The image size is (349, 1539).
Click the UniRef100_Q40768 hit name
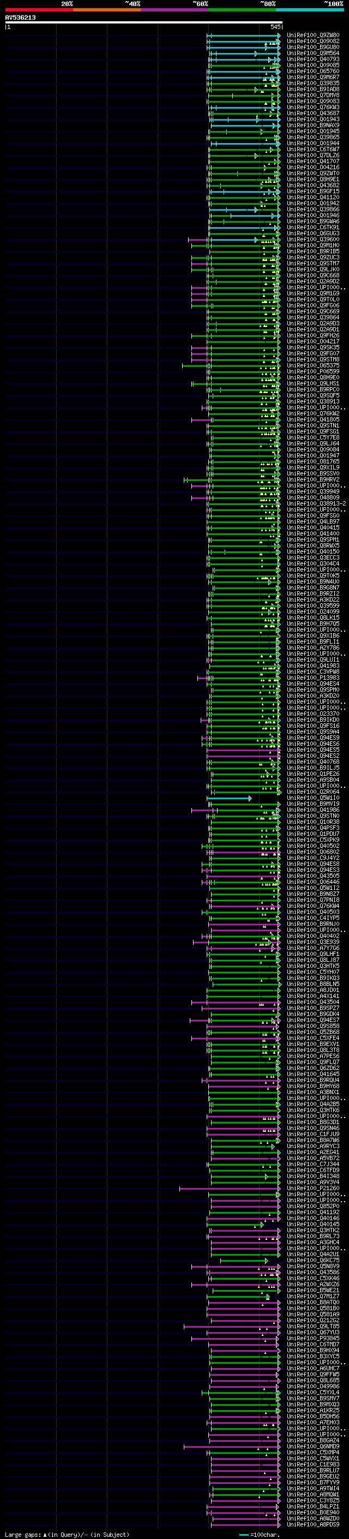tap(312, 762)
